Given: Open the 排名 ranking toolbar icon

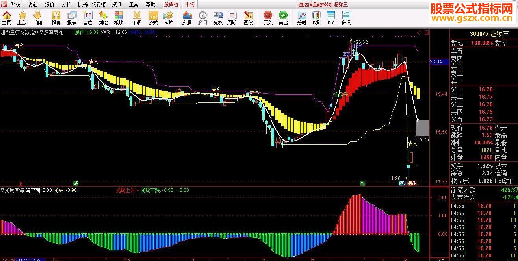Looking at the screenshot, I should click(104, 18).
